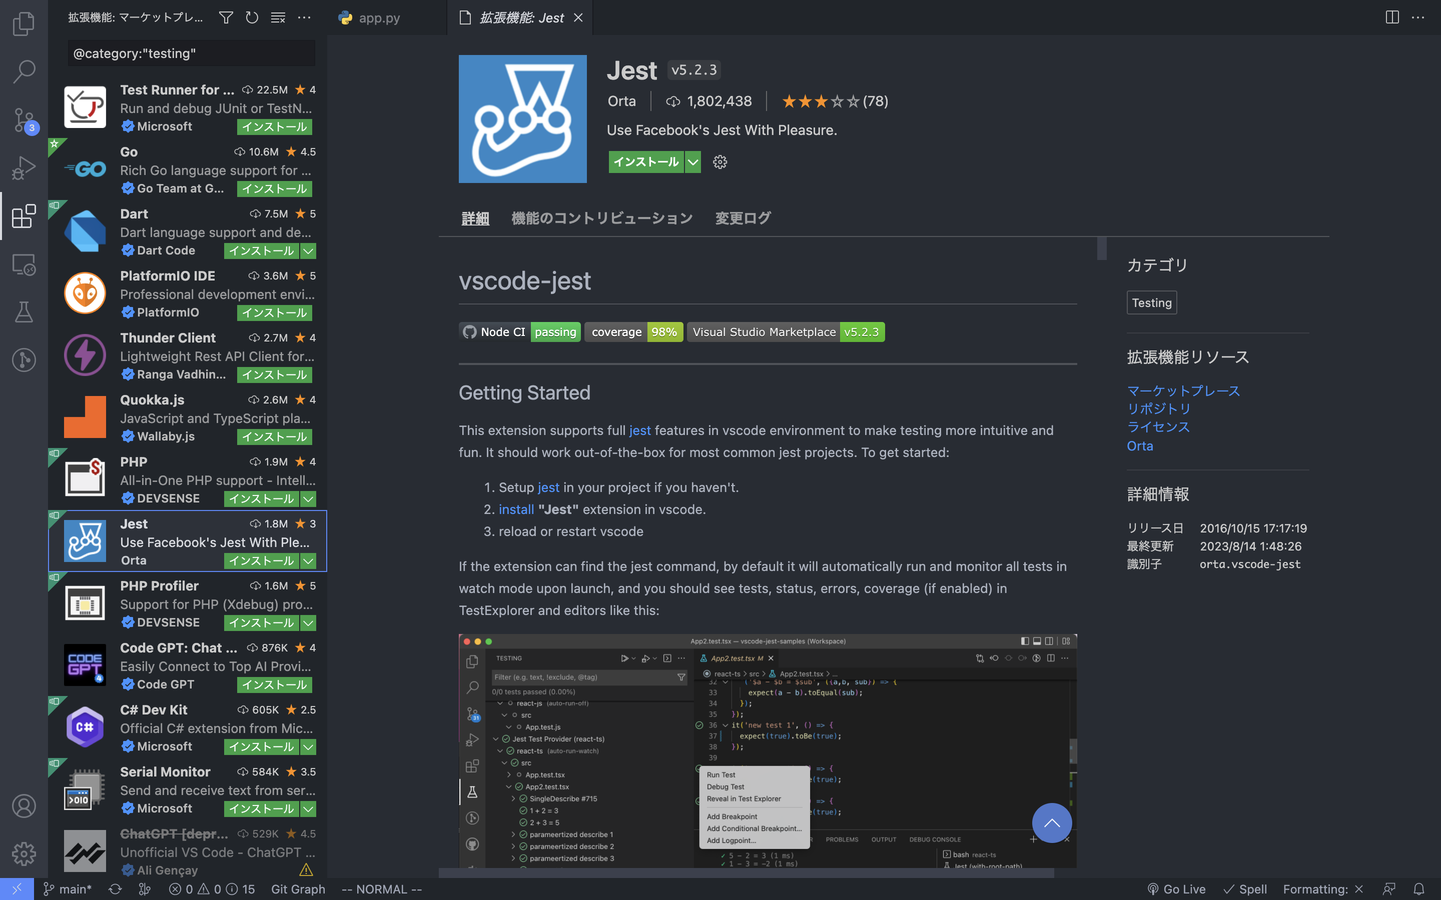Open the リポジトリ link for the Jest extension
This screenshot has height=900, width=1441.
point(1158,409)
